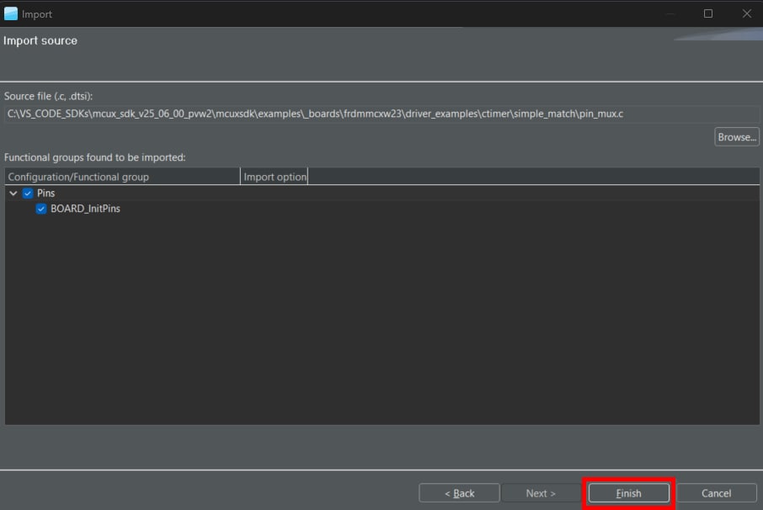Cancel the import wizard
The height and width of the screenshot is (510, 763).
(x=717, y=493)
